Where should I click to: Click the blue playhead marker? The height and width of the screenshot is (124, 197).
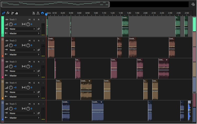pyautogui.click(x=46, y=14)
